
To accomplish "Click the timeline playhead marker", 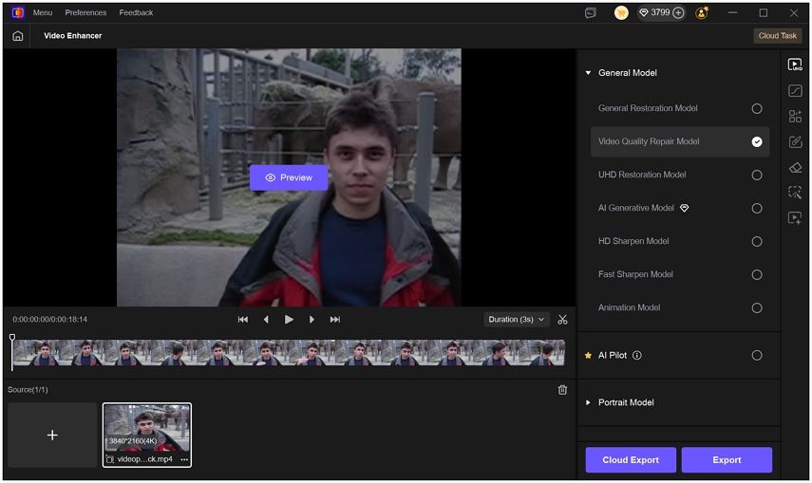I will pos(12,338).
